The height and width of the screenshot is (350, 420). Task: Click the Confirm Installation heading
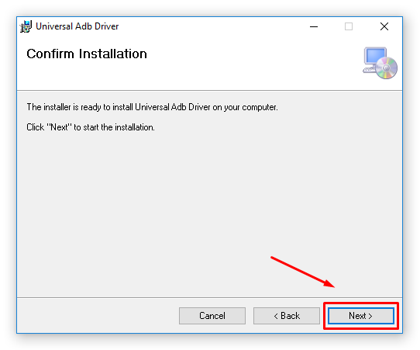coord(87,54)
